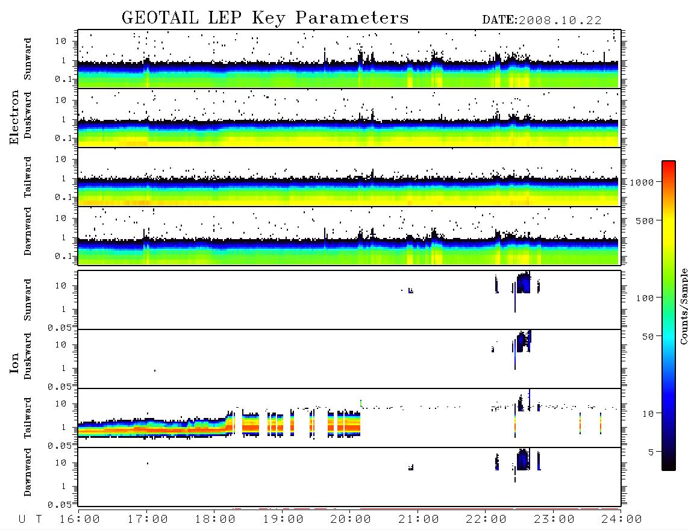Image resolution: width=688 pixels, height=530 pixels.
Task: Click the "16:00" time axis label
Action: (80, 520)
